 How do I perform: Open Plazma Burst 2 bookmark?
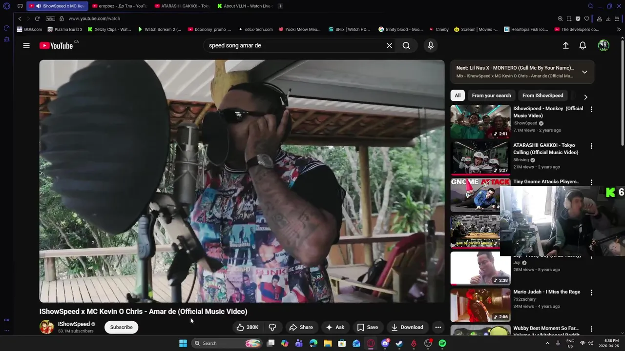click(x=64, y=29)
